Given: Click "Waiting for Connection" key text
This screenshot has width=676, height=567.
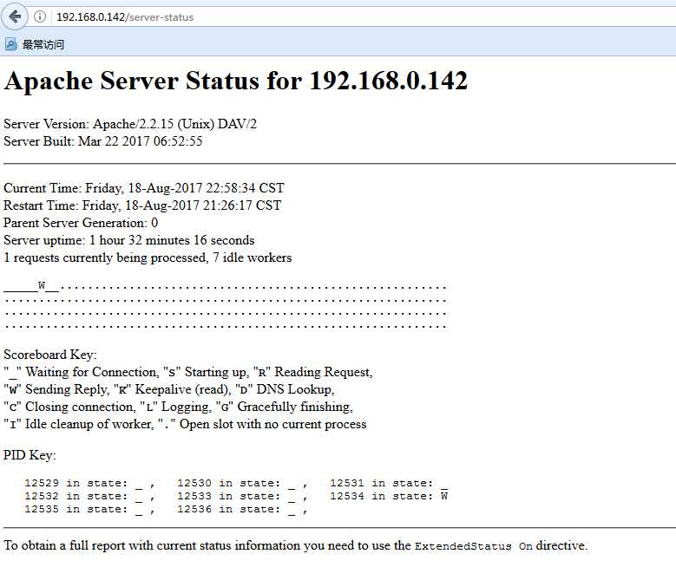Looking at the screenshot, I should click(x=92, y=372).
